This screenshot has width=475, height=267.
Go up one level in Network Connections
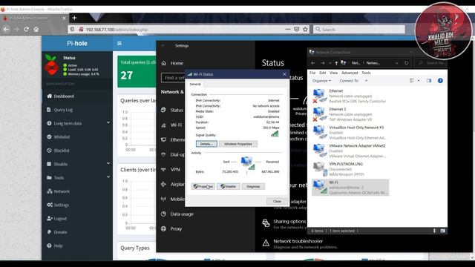pyautogui.click(x=336, y=63)
